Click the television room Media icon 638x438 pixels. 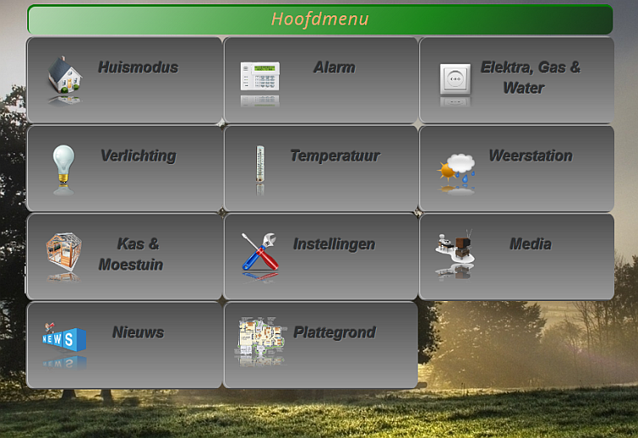click(455, 247)
